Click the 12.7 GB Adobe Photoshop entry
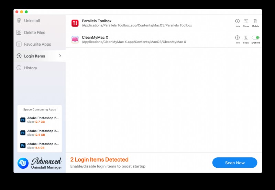This screenshot has width=275, height=190. pyautogui.click(x=40, y=120)
